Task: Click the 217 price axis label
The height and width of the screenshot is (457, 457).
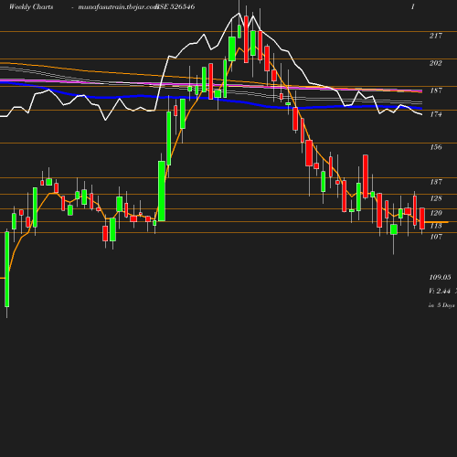Action: (x=436, y=36)
